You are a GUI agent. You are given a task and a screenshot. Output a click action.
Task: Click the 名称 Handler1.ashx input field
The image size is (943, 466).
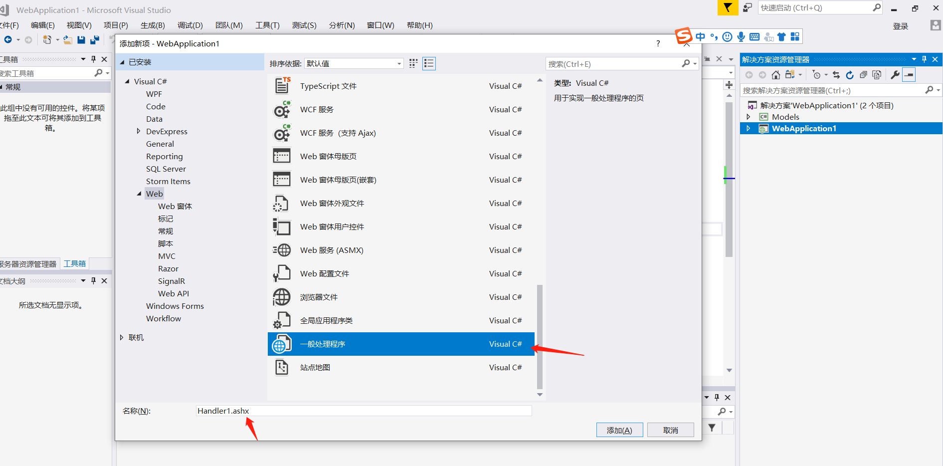pos(364,411)
